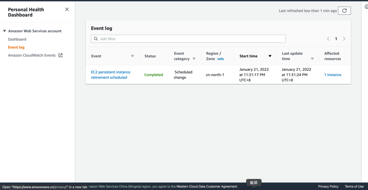Click the external link icon beside CloudWatch Events
The height and width of the screenshot is (190, 368).
click(60, 55)
